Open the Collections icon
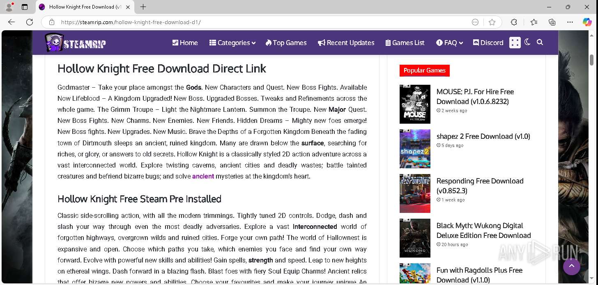 click(552, 22)
